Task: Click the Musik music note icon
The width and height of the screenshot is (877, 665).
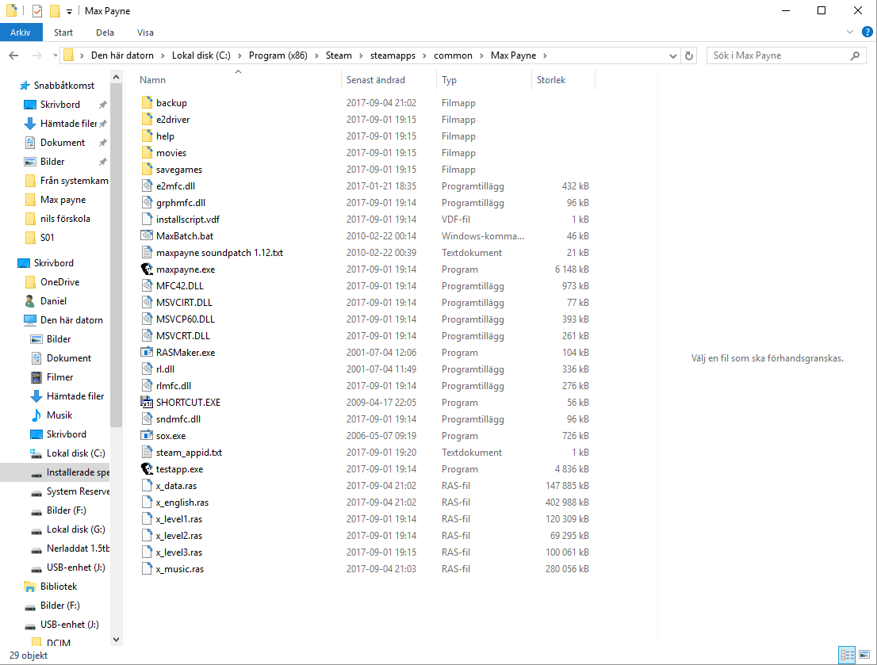Action: 36,415
